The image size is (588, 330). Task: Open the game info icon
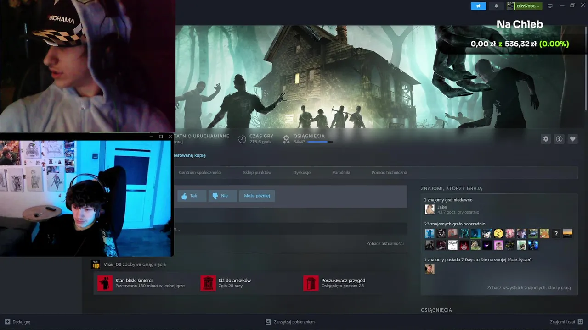(x=559, y=139)
